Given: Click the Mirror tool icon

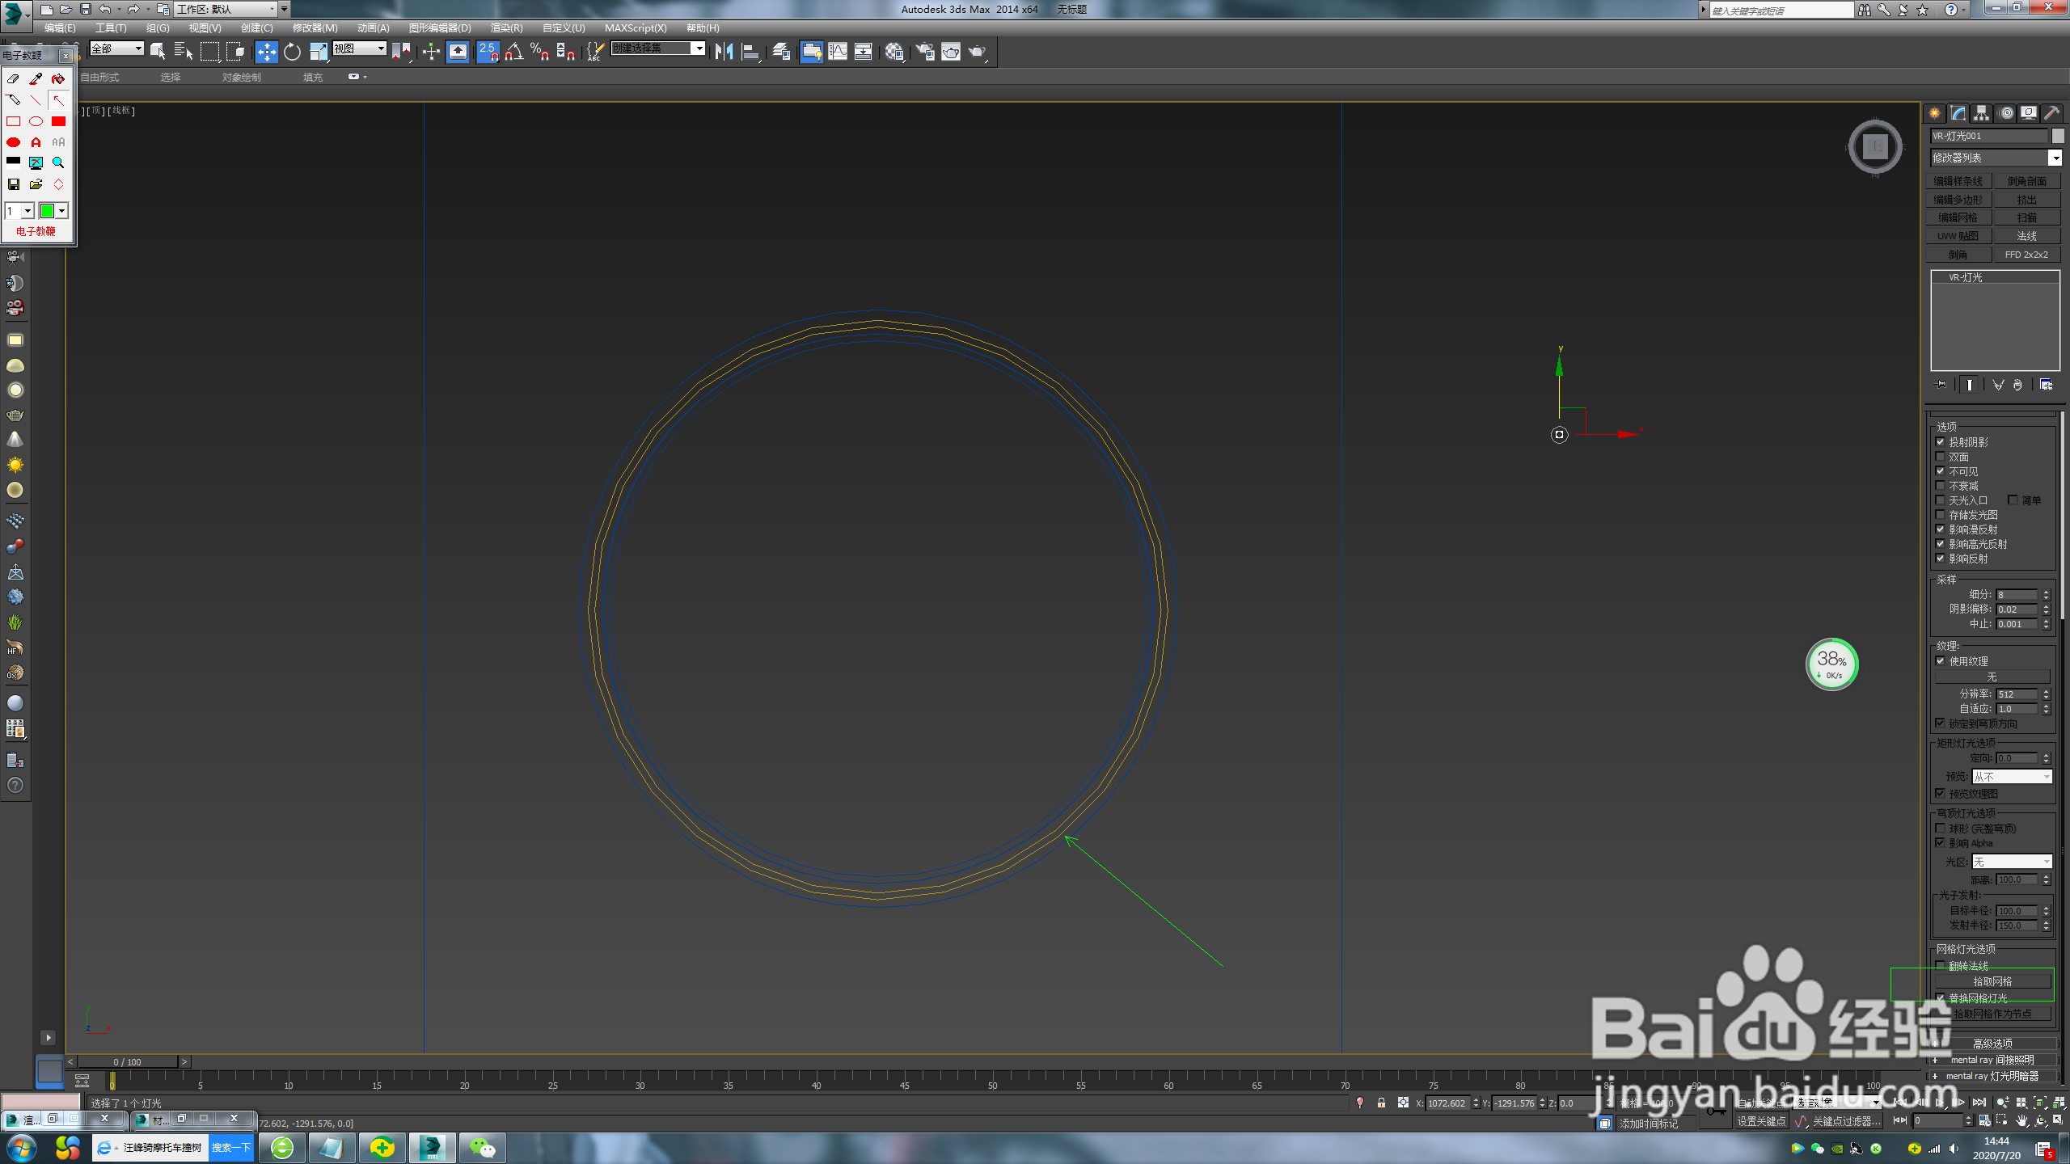Looking at the screenshot, I should [x=724, y=52].
